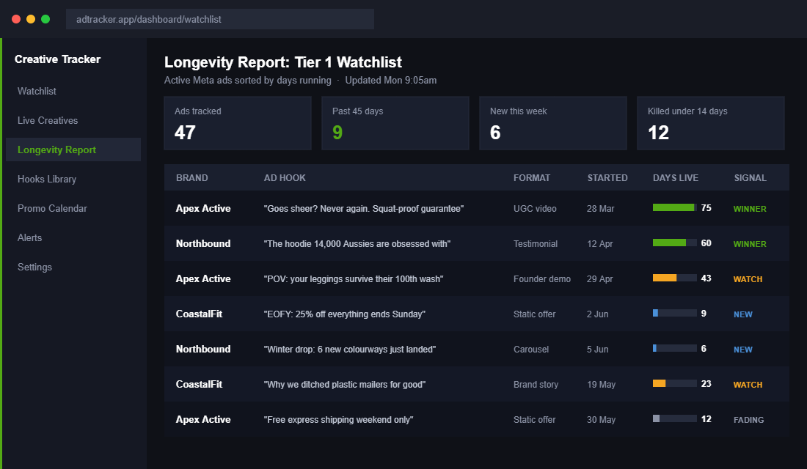Sort by the FORMAT column header
Image resolution: width=807 pixels, height=469 pixels.
(532, 178)
